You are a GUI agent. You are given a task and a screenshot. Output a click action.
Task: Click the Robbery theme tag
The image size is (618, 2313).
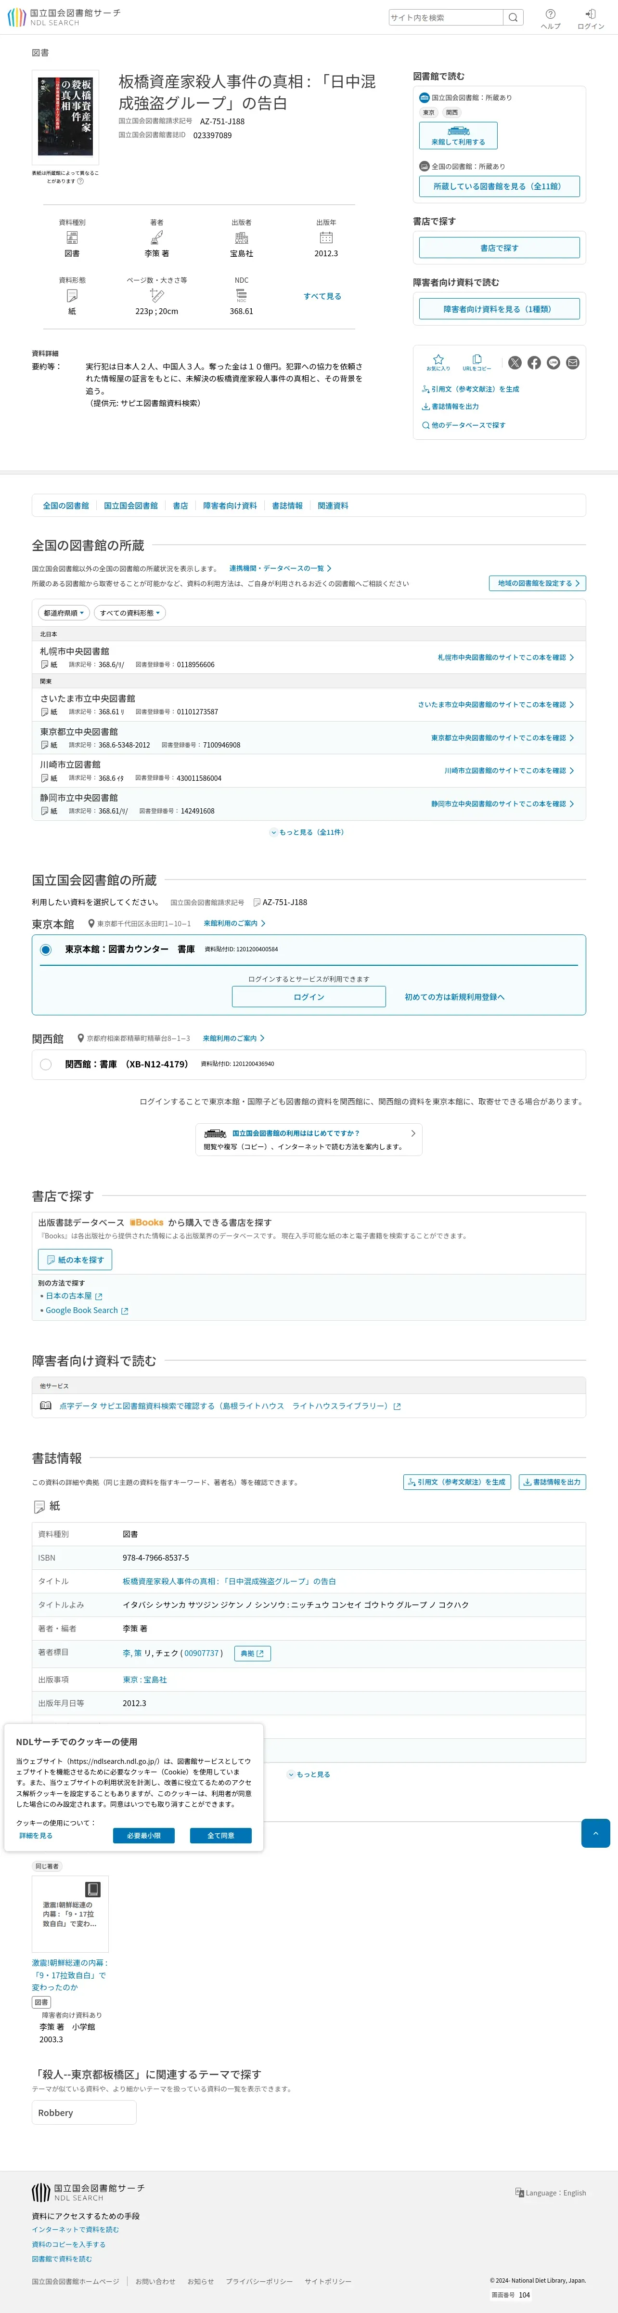pos(84,2112)
